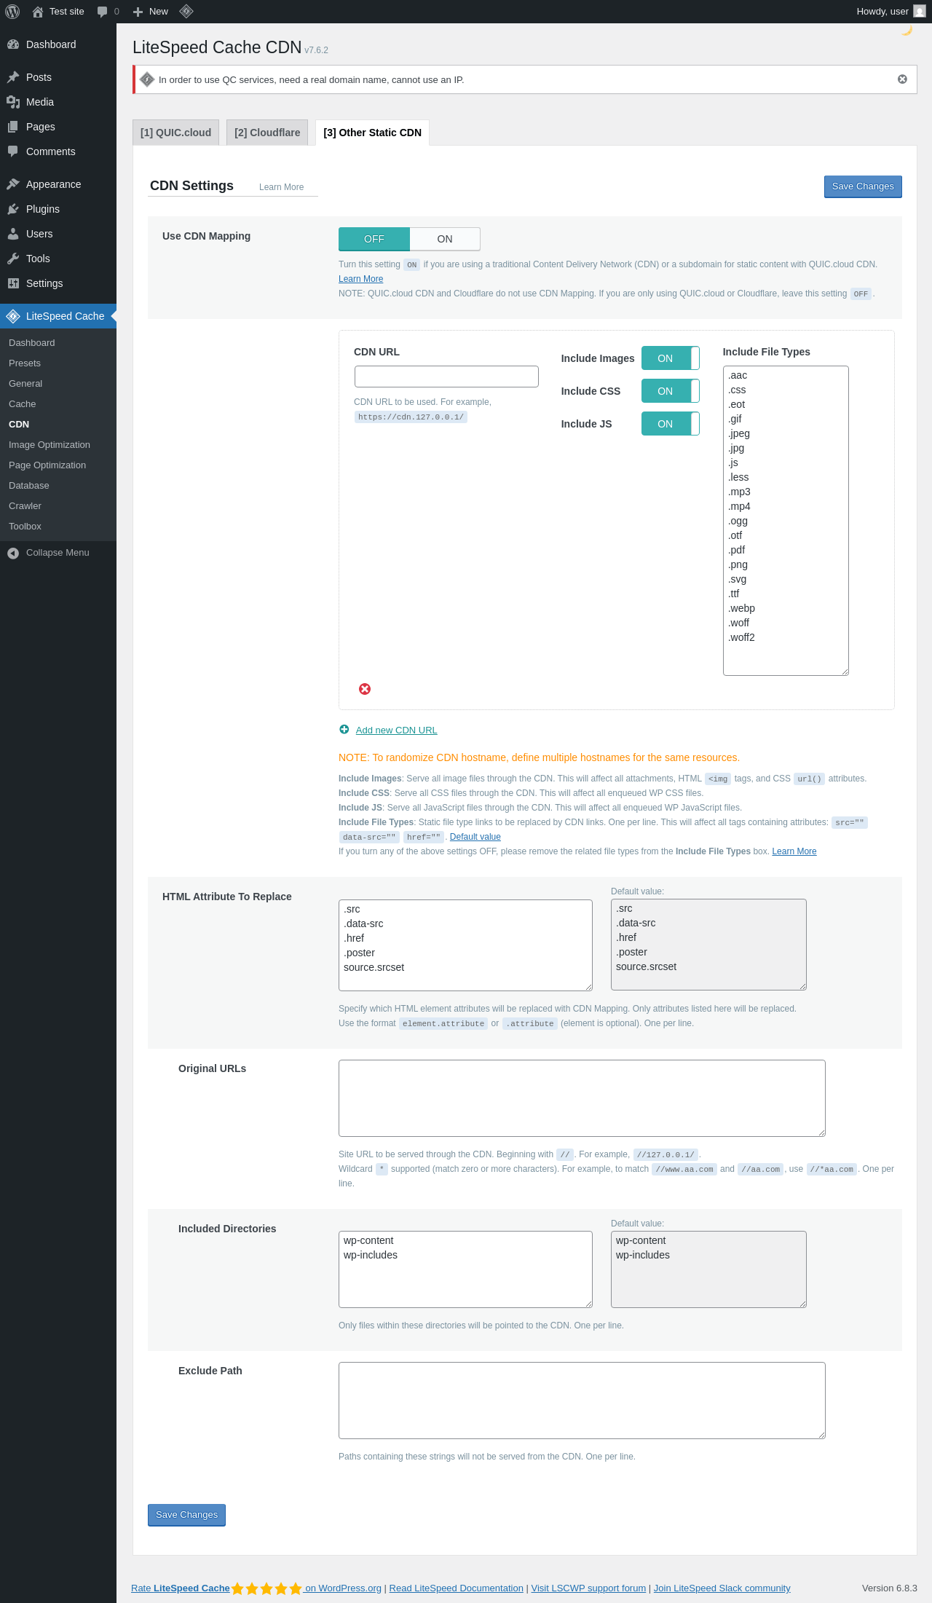Open the comments bubble in admin bar

tap(108, 12)
